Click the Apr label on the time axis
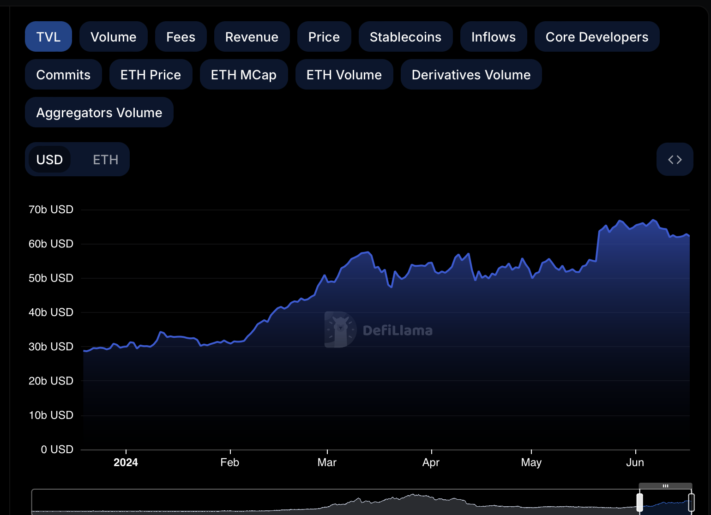This screenshot has width=711, height=515. [431, 462]
